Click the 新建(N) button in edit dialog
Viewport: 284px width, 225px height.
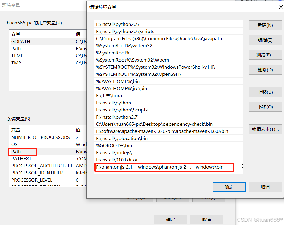[x=265, y=25]
